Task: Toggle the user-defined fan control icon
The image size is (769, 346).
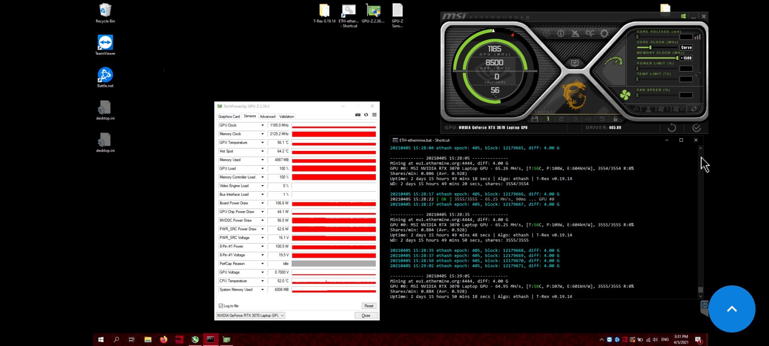Action: (x=648, y=109)
